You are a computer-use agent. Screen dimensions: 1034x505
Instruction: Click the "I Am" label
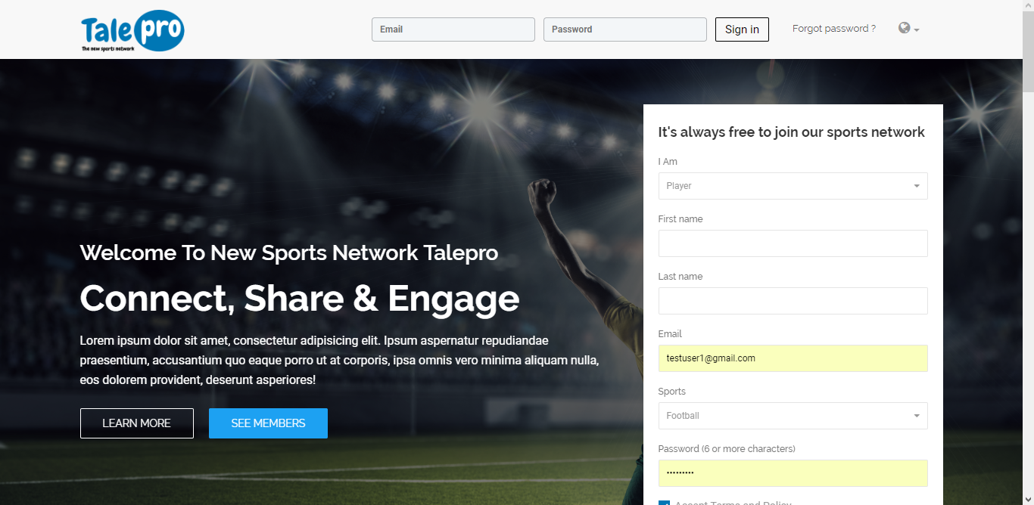[x=668, y=162]
